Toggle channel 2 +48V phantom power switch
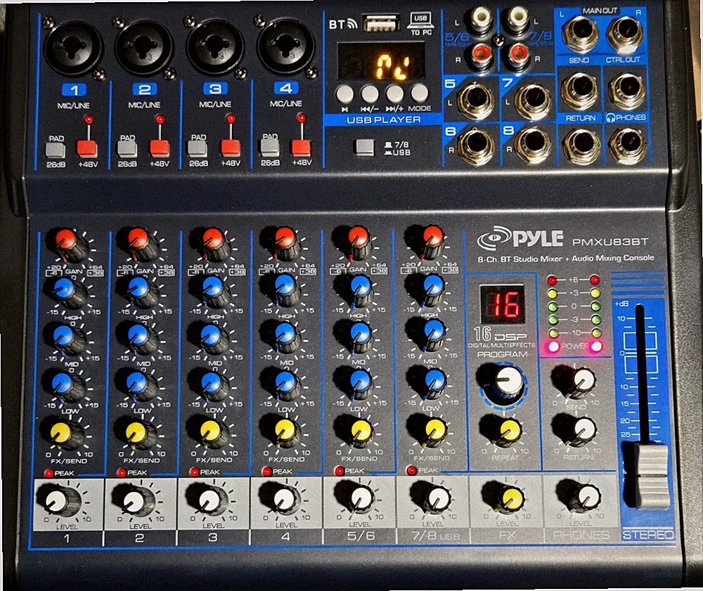Image resolution: width=703 pixels, height=591 pixels. pyautogui.click(x=159, y=148)
